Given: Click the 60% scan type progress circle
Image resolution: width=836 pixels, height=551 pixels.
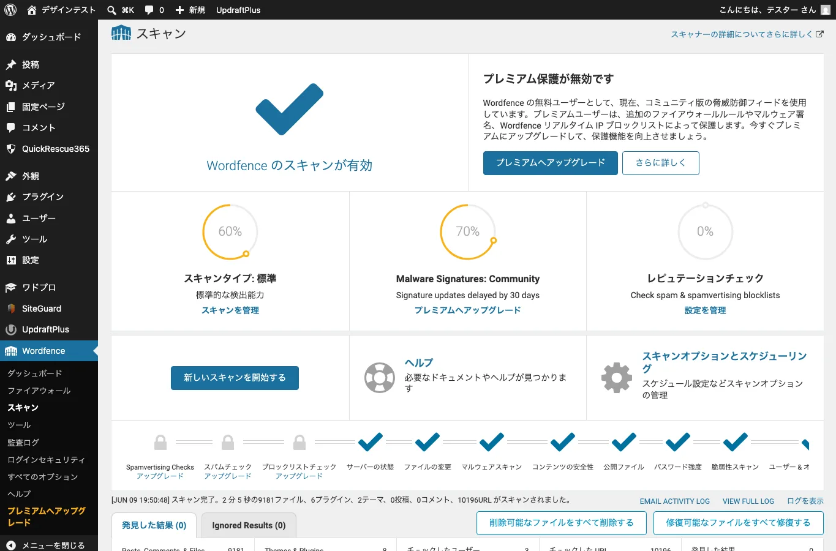Looking at the screenshot, I should [230, 231].
